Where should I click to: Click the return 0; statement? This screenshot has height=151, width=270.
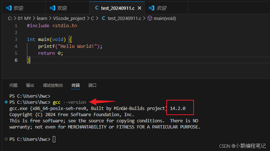[51, 53]
